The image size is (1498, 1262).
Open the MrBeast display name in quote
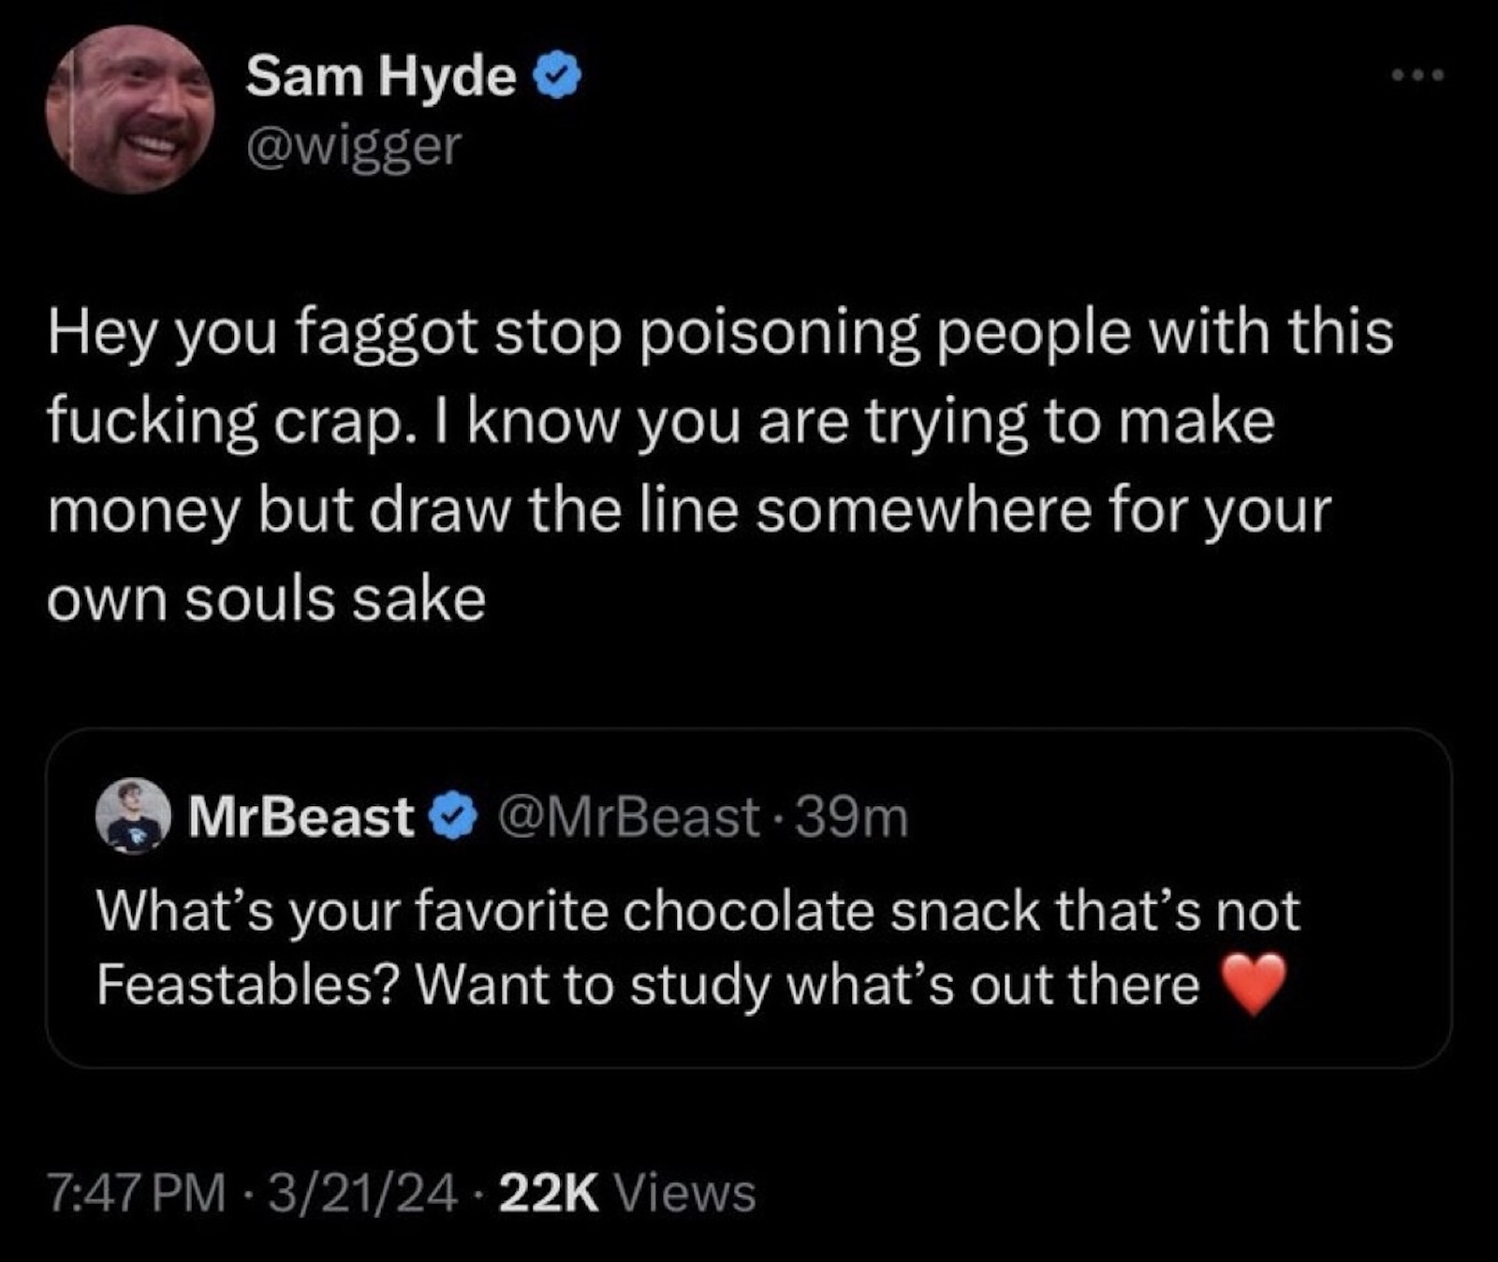301,816
